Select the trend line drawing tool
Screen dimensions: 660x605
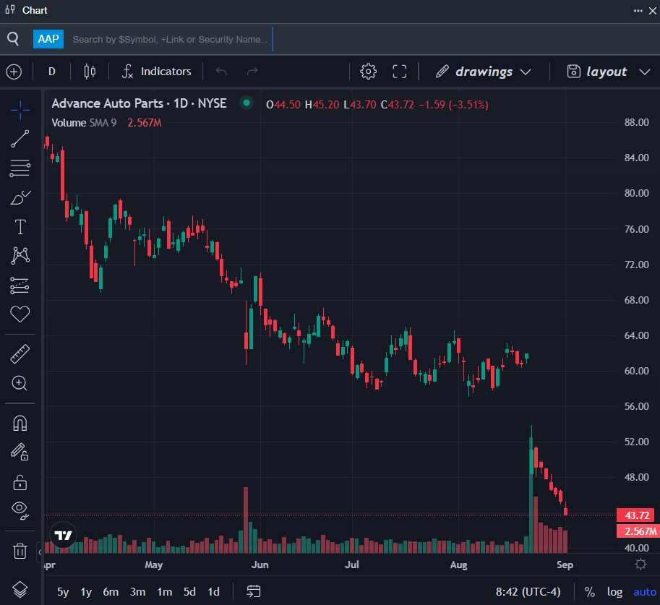pos(20,140)
